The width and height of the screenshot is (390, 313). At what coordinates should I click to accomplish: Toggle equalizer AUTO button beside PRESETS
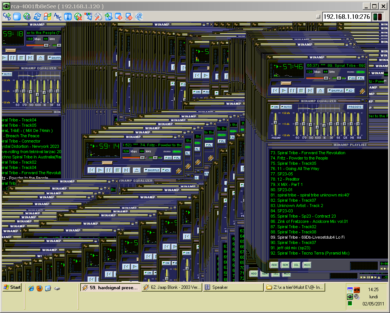[286, 107]
